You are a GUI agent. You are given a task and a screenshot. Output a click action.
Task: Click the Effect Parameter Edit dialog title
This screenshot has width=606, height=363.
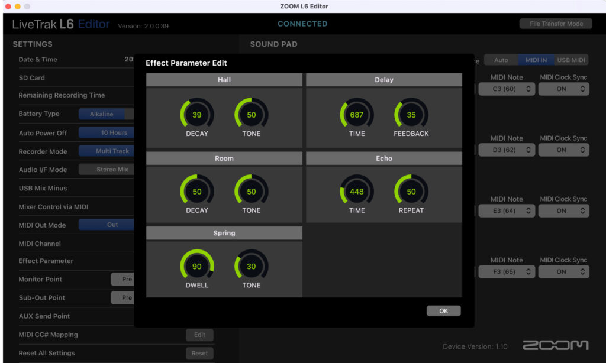point(186,63)
